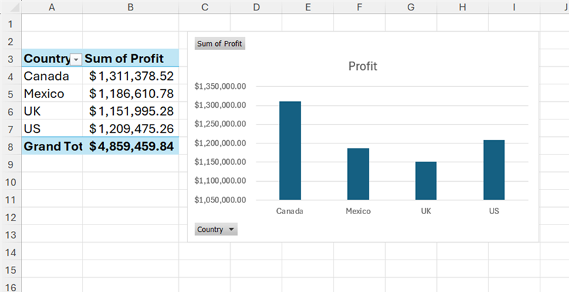
Task: Click the Select All corner triangle
Action: [x=14, y=8]
